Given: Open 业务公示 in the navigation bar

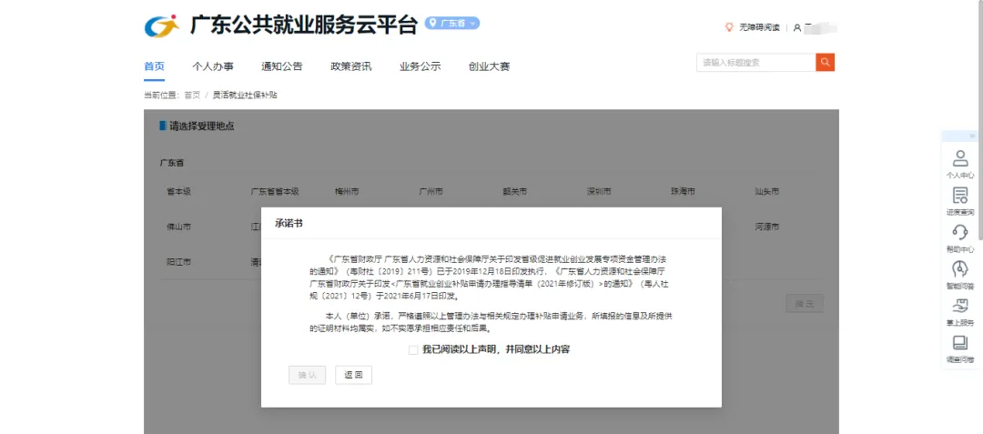Looking at the screenshot, I should pos(420,66).
